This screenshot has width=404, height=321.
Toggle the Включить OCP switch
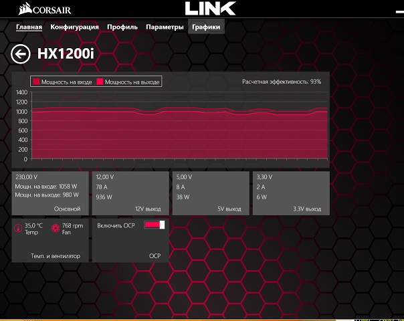(154, 225)
